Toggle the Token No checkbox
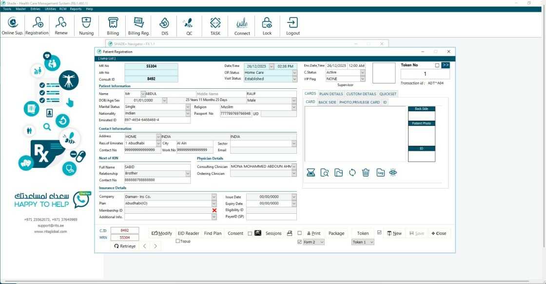The height and width of the screenshot is (284, 546). [x=437, y=65]
